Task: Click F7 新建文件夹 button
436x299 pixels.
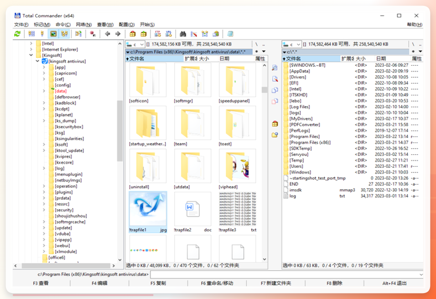Action: tap(275, 283)
